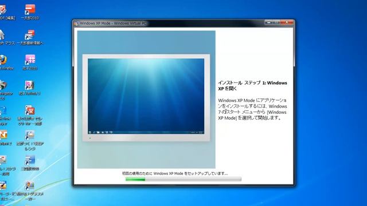
Task: Click the セットアップしています status text
Action: 175,173
